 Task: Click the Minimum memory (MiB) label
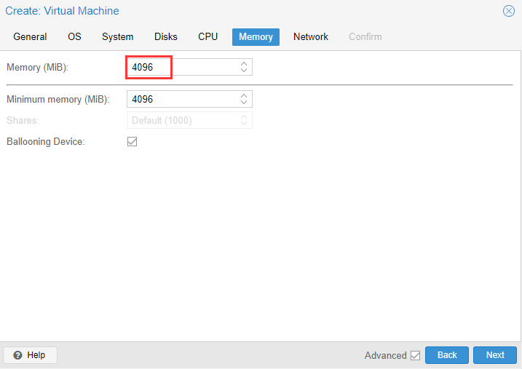58,100
